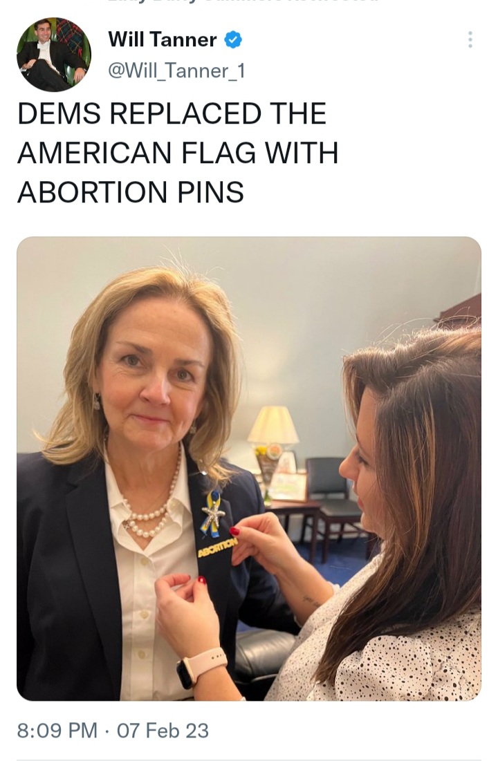498x761 pixels.
Task: Click the 07 Feb 23 date
Action: pos(163,731)
